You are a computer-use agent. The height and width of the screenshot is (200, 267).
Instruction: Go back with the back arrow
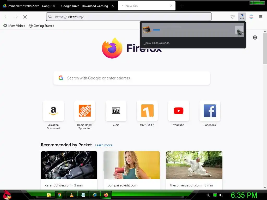point(6,17)
